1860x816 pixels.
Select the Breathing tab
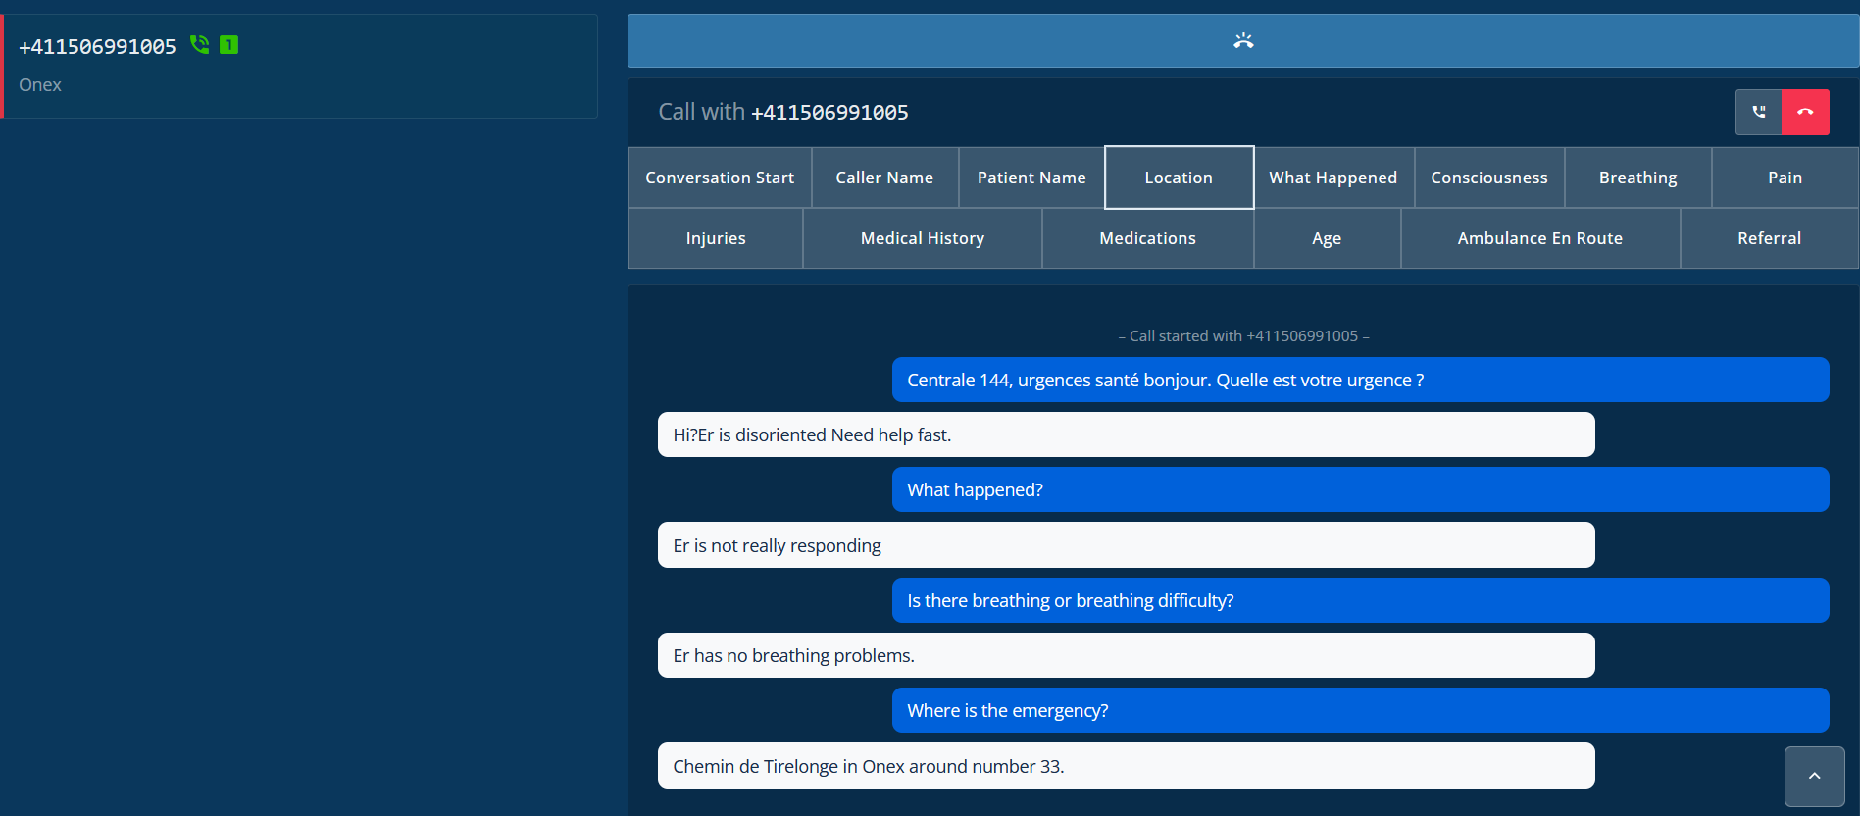1637,178
